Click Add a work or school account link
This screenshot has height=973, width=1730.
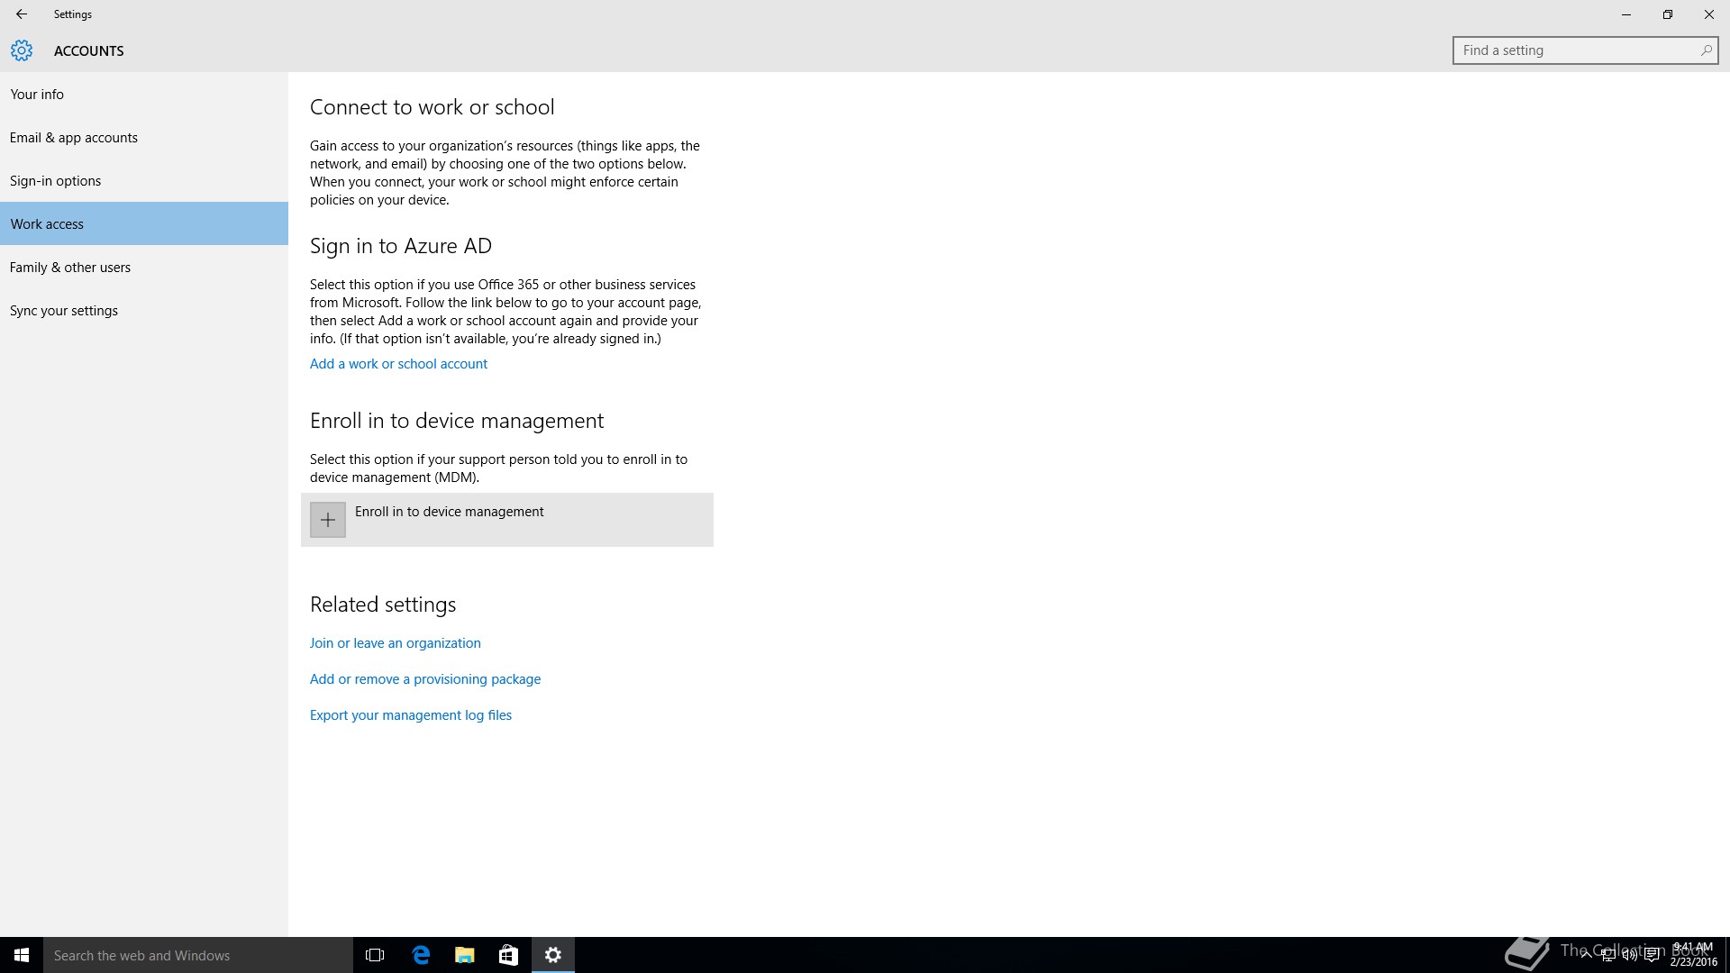click(x=398, y=364)
